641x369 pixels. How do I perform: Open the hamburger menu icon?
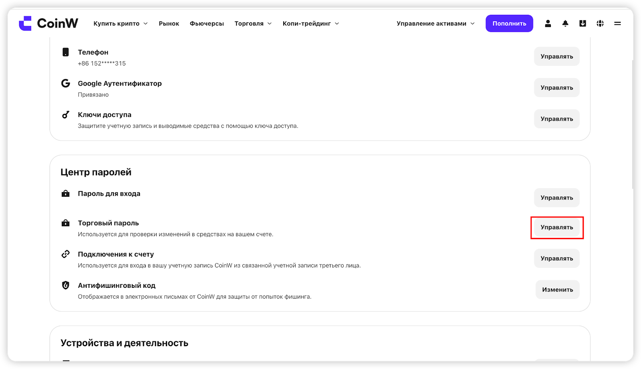pyautogui.click(x=617, y=24)
